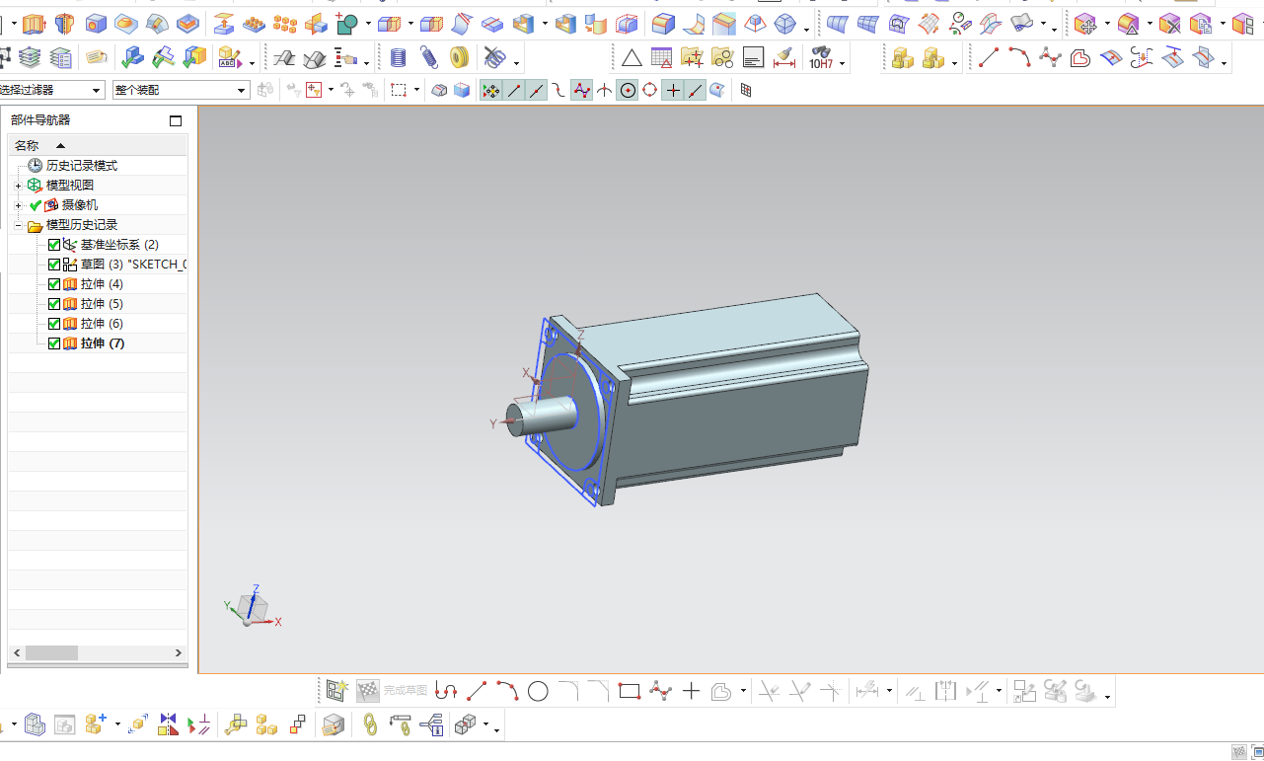The width and height of the screenshot is (1264, 761).
Task: Select Circle tool in sketch toolbar
Action: pyautogui.click(x=538, y=691)
